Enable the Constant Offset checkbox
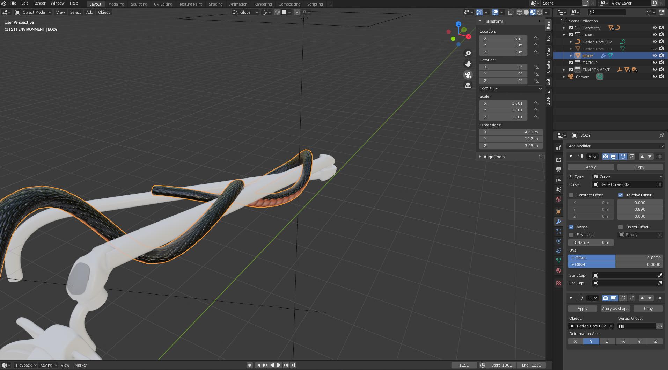668x370 pixels. tap(571, 195)
